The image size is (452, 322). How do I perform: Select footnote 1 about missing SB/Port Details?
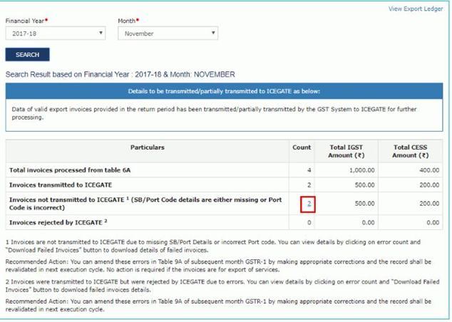coord(213,246)
